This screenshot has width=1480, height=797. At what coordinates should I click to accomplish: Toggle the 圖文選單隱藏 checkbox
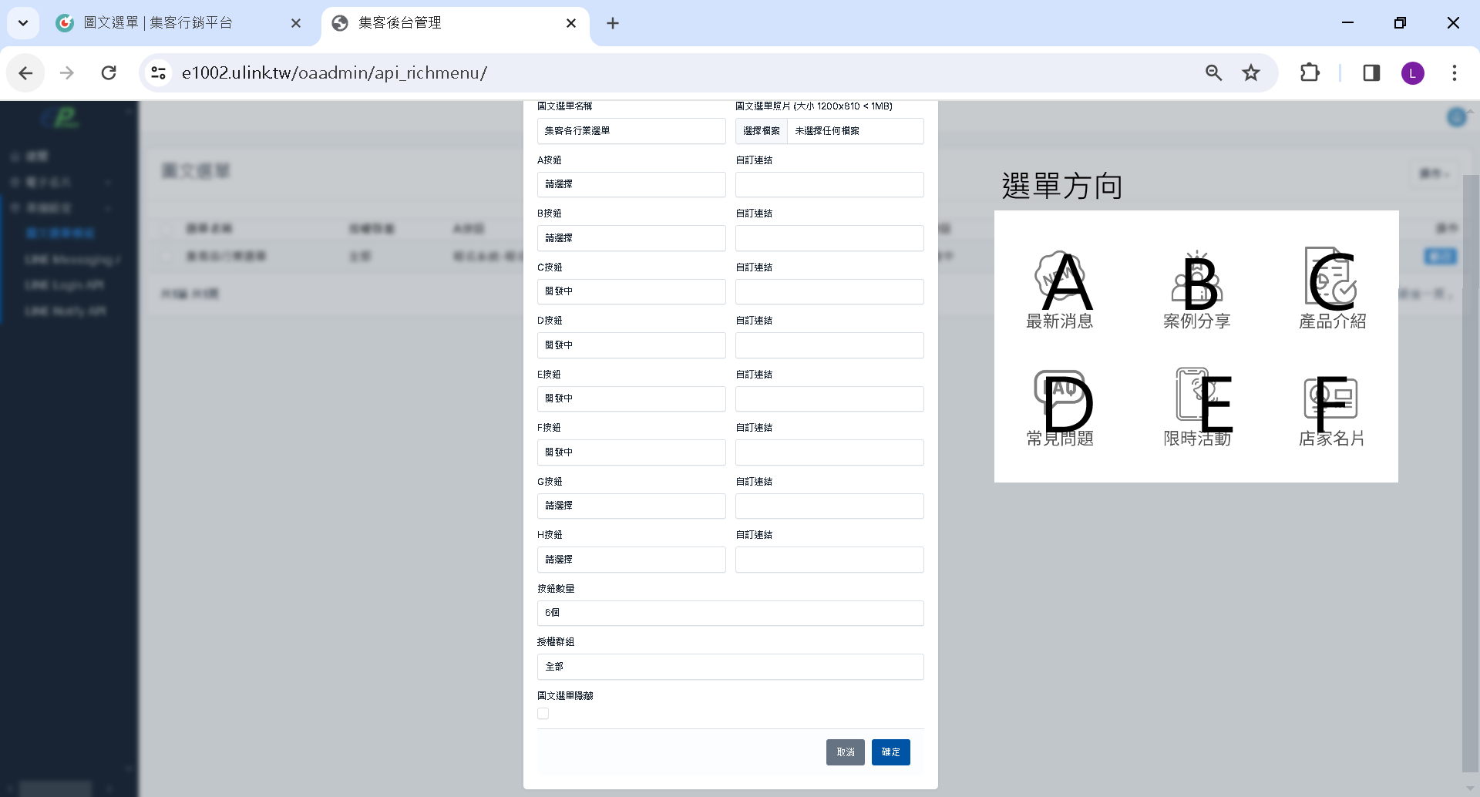(x=543, y=714)
